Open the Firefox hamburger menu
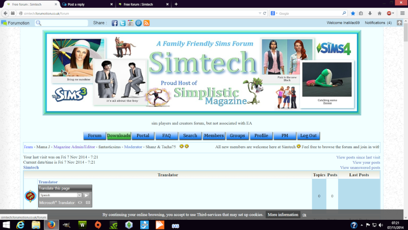This screenshot has width=408, height=230. pyautogui.click(x=402, y=13)
